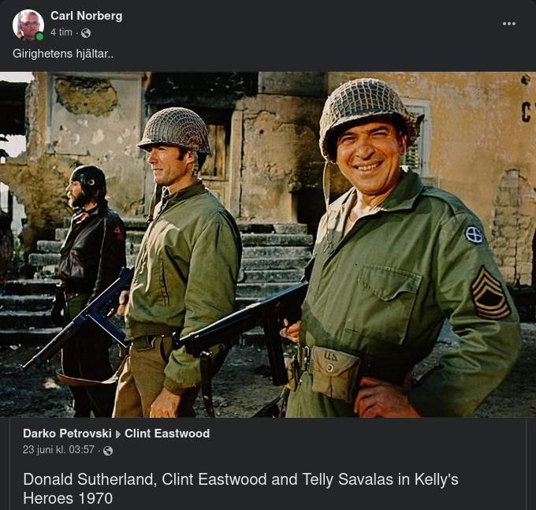Click the globe icon beside "4 tim"
This screenshot has height=510, width=536.
86,33
